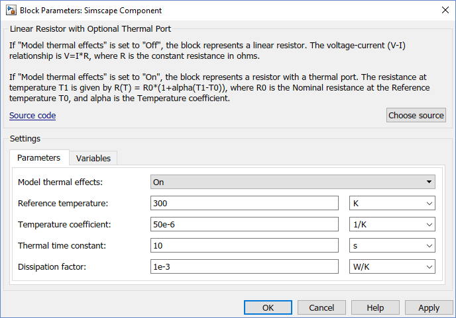This screenshot has width=456, height=318.
Task: Expand the Model thermal effects dropdown
Action: tap(292, 182)
